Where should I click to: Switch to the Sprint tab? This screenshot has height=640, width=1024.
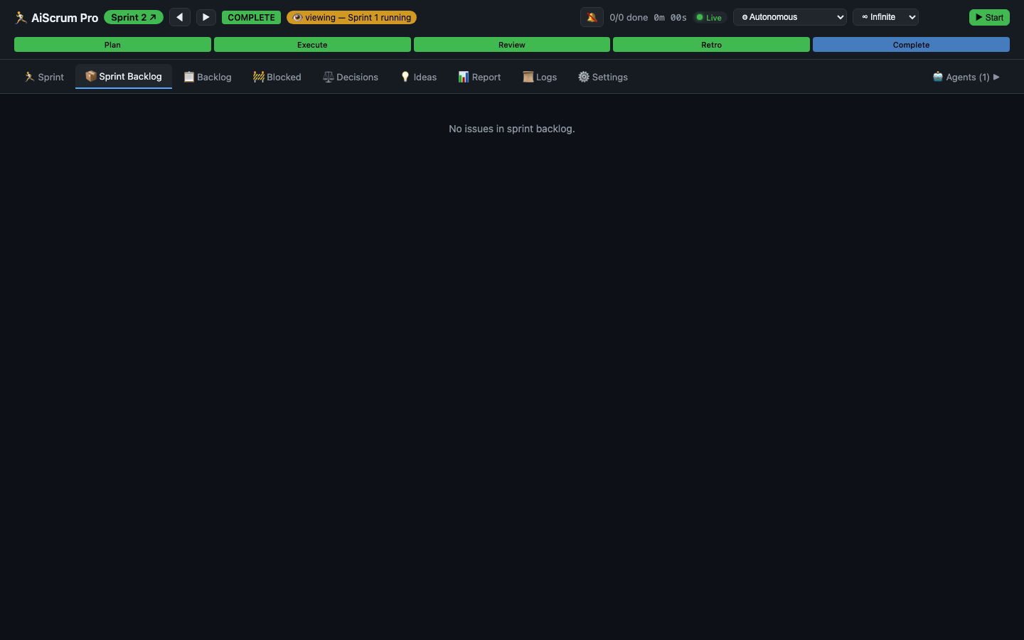[44, 77]
